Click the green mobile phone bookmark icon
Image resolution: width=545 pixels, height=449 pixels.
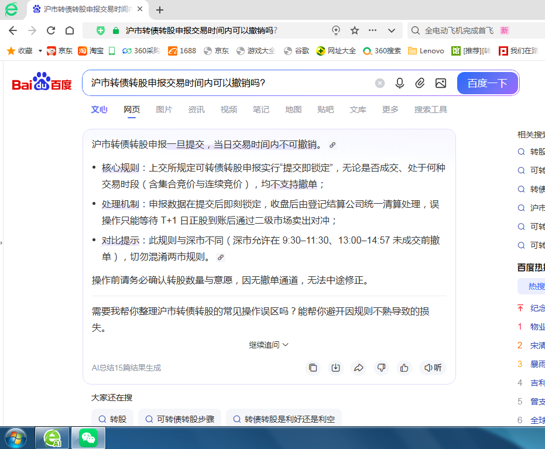[112, 51]
